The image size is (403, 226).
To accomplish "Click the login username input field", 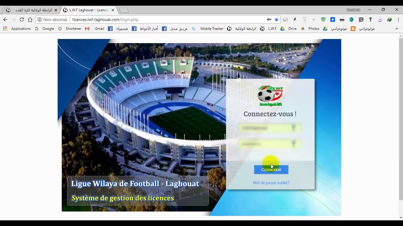I will [x=269, y=128].
